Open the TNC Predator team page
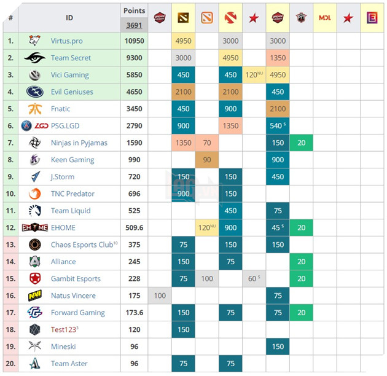This screenshot has height=376, width=387. [x=72, y=194]
